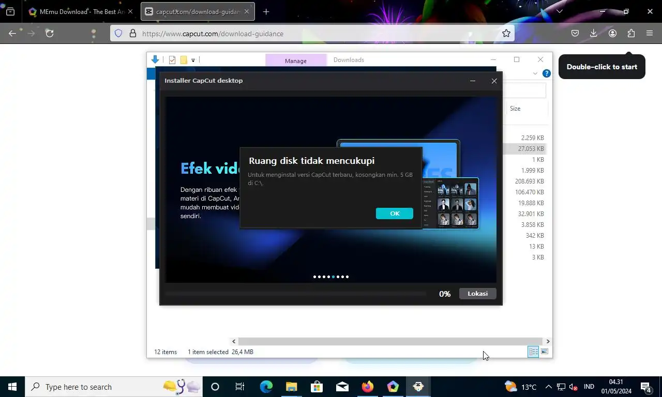Open File Explorer from taskbar
This screenshot has width=662, height=397.
point(291,387)
